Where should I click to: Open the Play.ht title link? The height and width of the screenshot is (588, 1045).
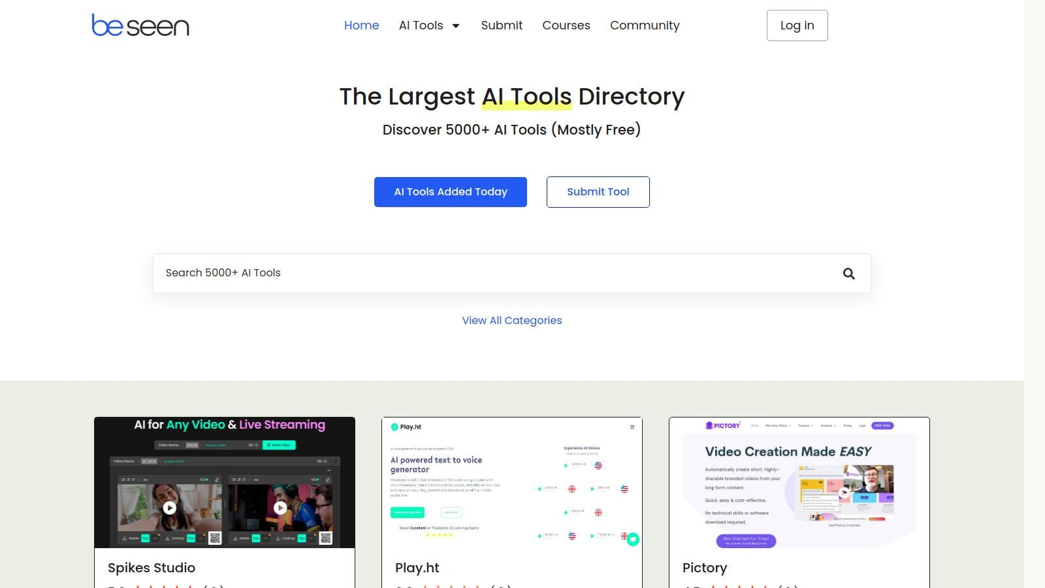417,568
